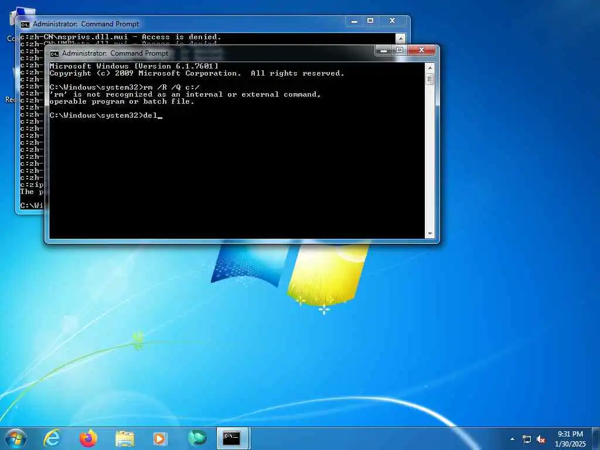This screenshot has width=600, height=450.
Task: Click 'operable program or batch file.' line
Action: 122,101
